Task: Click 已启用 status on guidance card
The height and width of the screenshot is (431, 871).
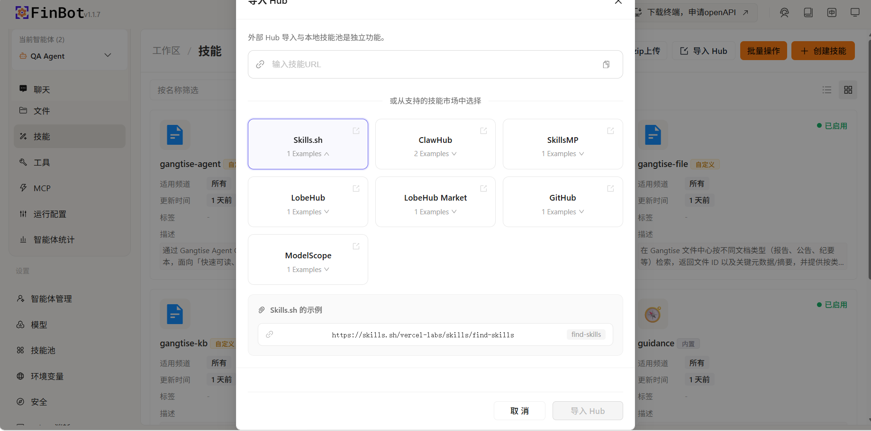Action: click(x=832, y=305)
